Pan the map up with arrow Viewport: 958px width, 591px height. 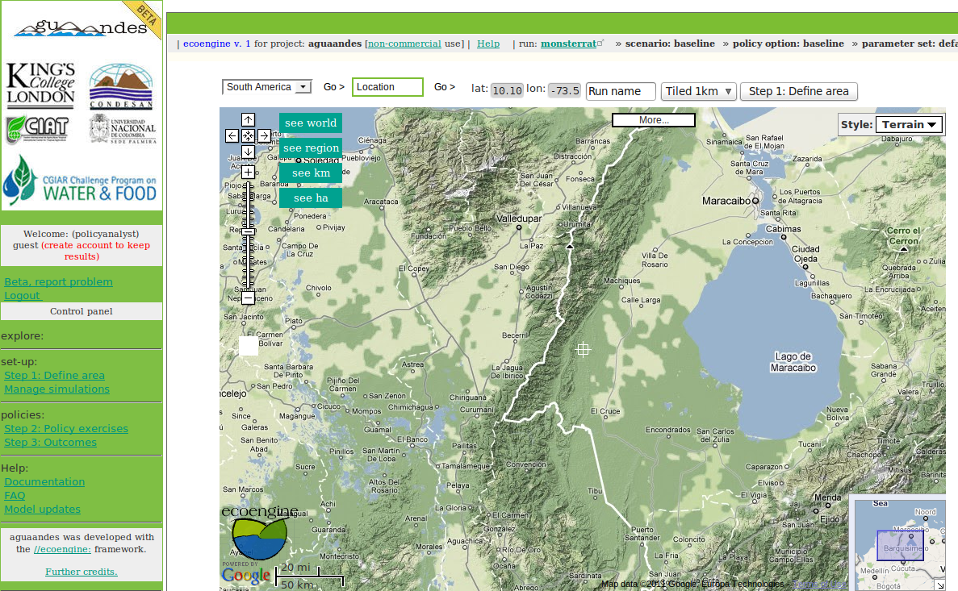click(248, 120)
